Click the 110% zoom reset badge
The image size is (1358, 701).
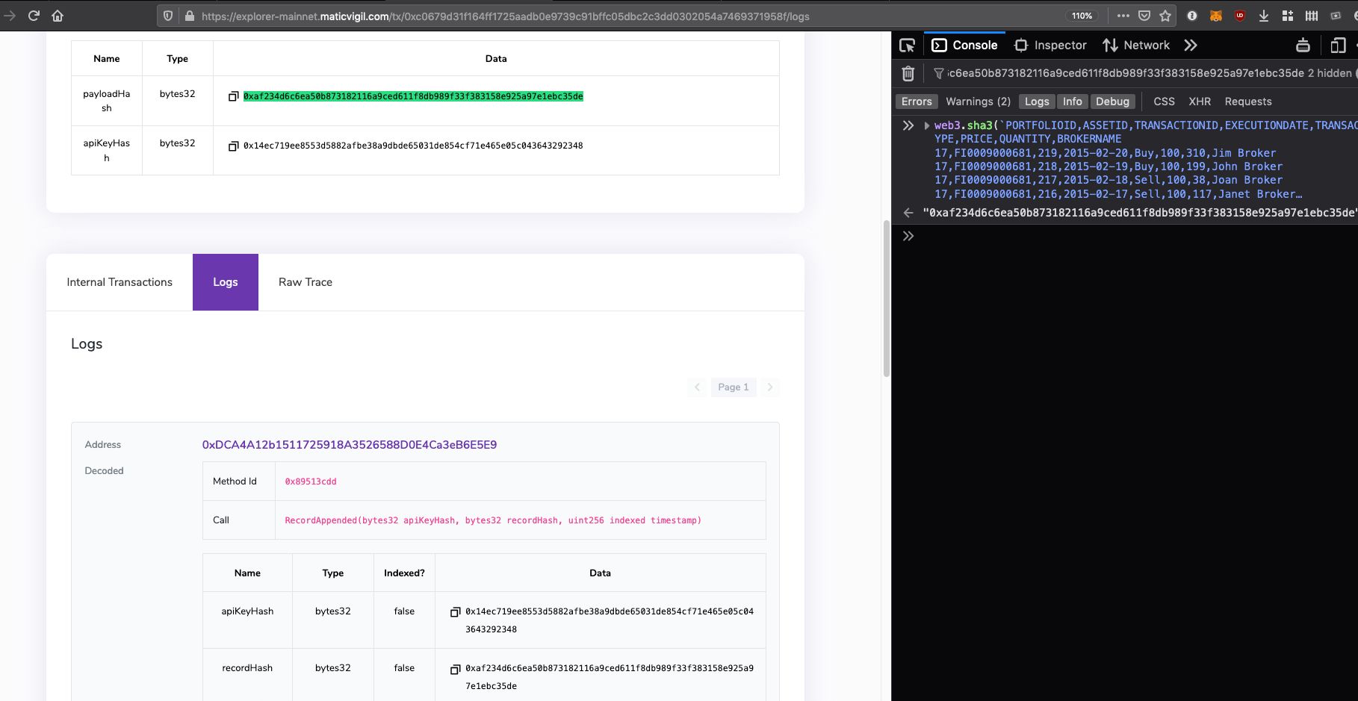click(x=1082, y=16)
